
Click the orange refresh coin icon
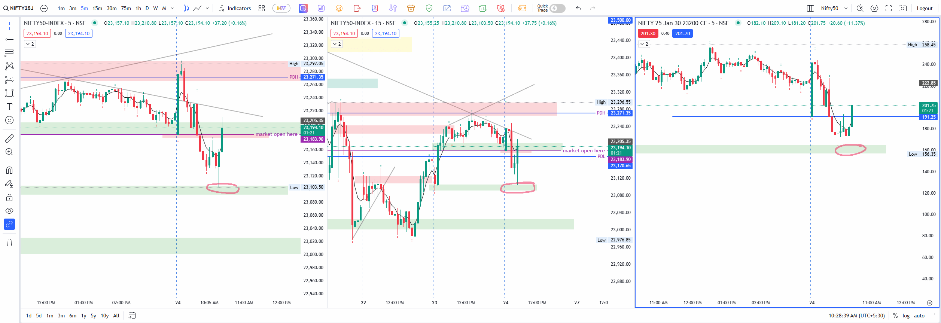[x=339, y=8]
